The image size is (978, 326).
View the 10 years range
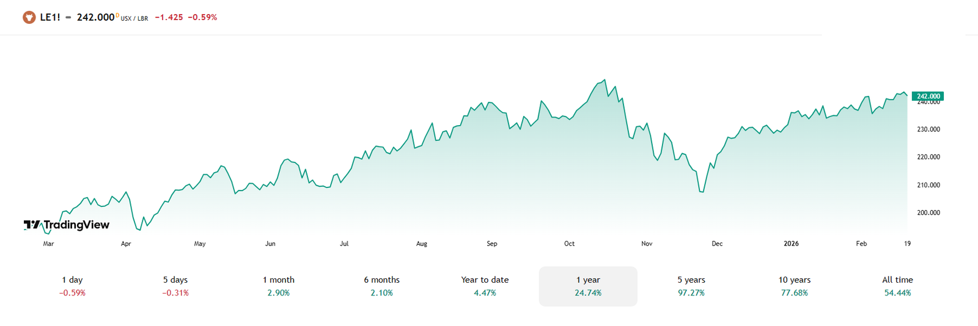tap(795, 286)
